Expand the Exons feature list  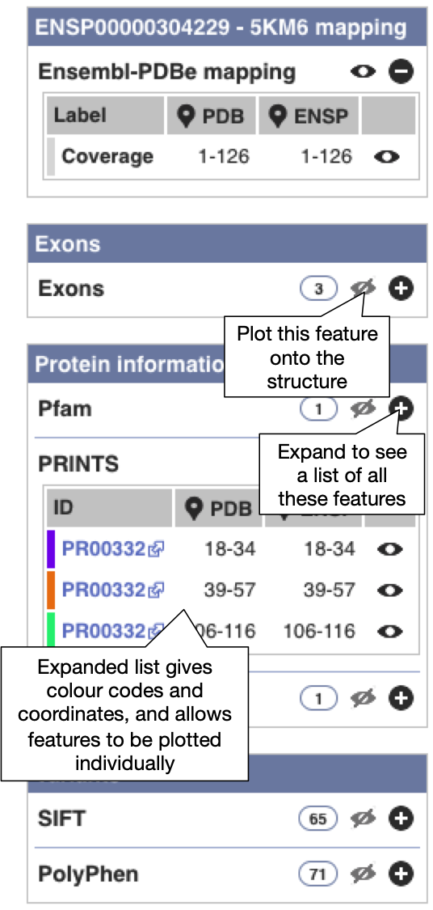[401, 289]
